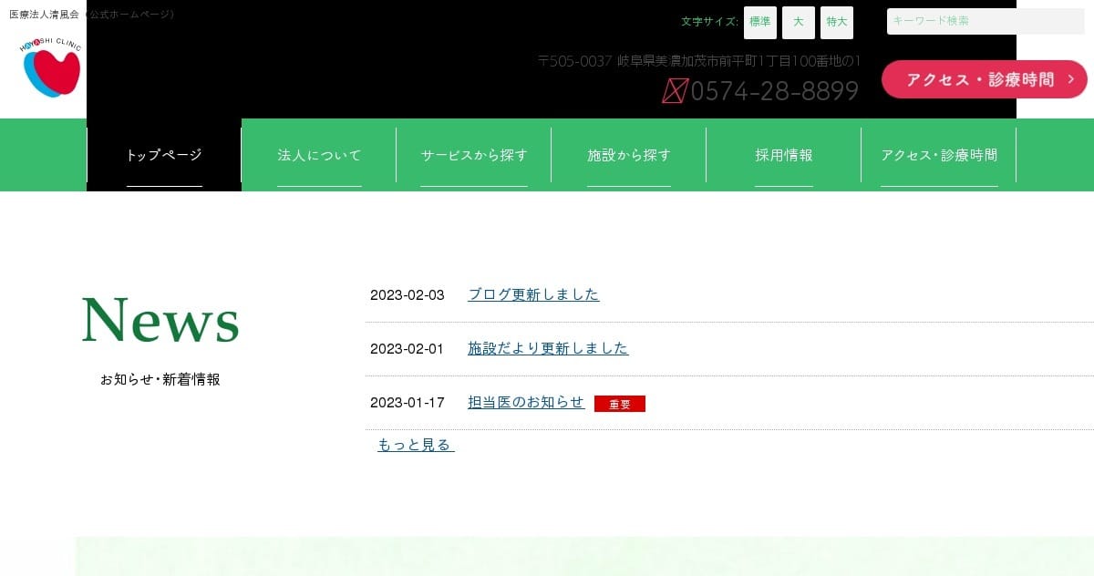Open the 施設だより更新しました news link
Image resolution: width=1094 pixels, height=576 pixels.
tap(548, 348)
